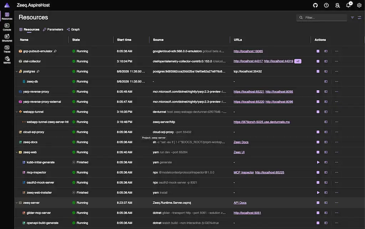
Task: Expand the +2 more URLs badge for otel-collector
Action: coord(298,61)
